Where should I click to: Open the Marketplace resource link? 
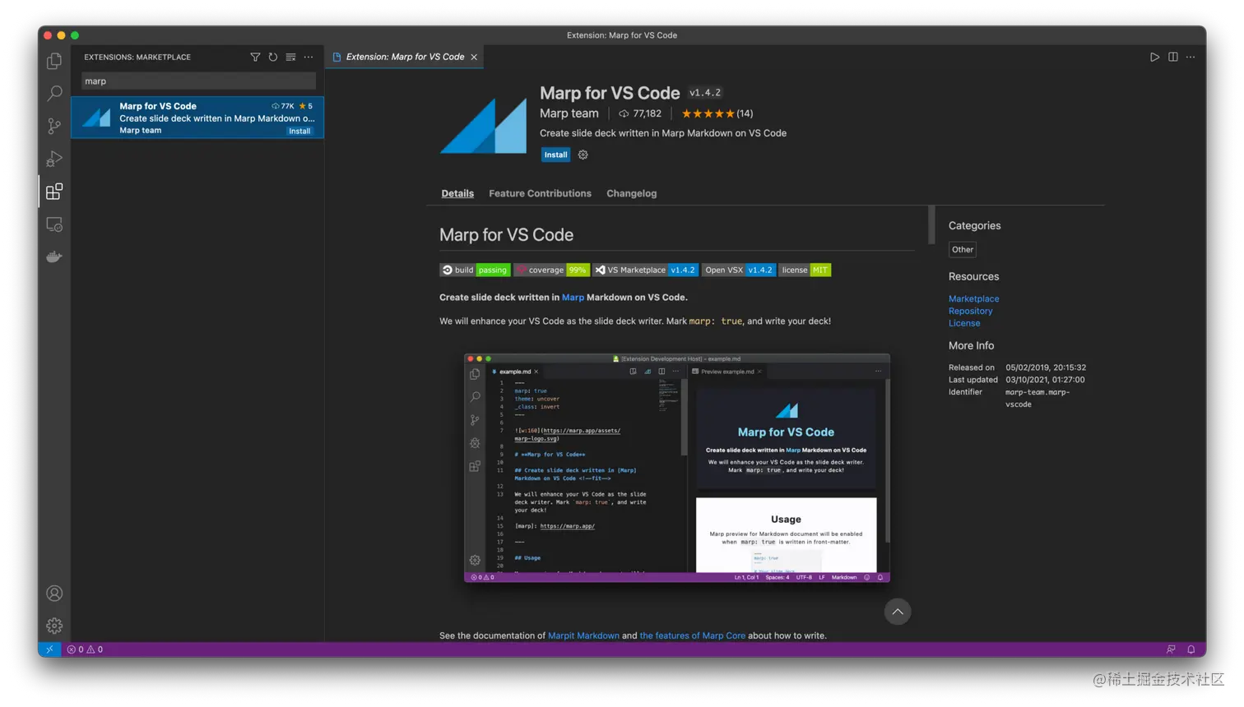tap(973, 298)
